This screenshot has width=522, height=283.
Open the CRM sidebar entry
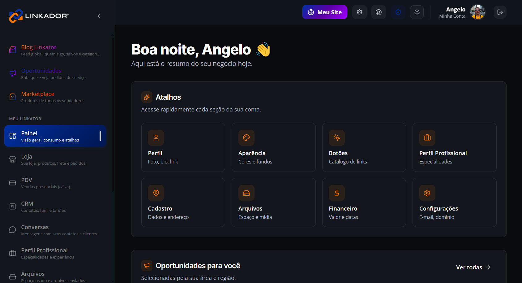(x=55, y=207)
